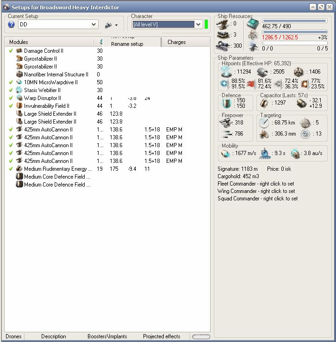Screen dimensions: 336x342
Task: Click the drone bandwidth icon
Action: point(253,46)
